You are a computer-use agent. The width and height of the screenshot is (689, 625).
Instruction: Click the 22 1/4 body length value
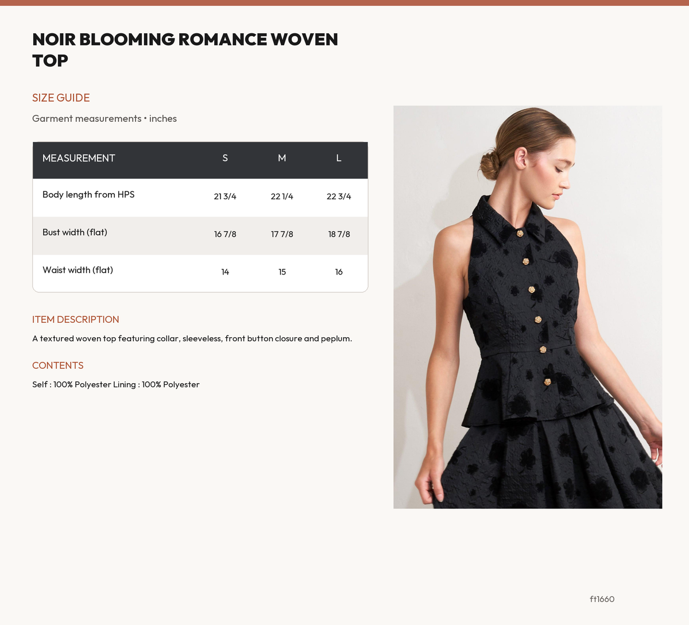tap(282, 196)
